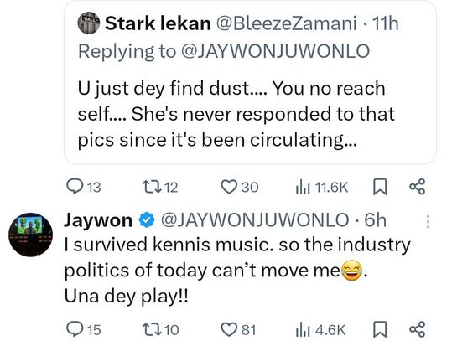Visit the @BleezeZamani handle
The width and height of the screenshot is (452, 346).
pyautogui.click(x=286, y=23)
